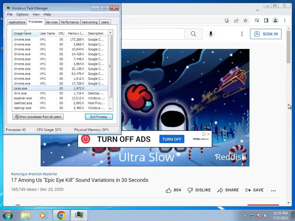Click Task Manager taskbar button

pyautogui.click(x=79, y=215)
